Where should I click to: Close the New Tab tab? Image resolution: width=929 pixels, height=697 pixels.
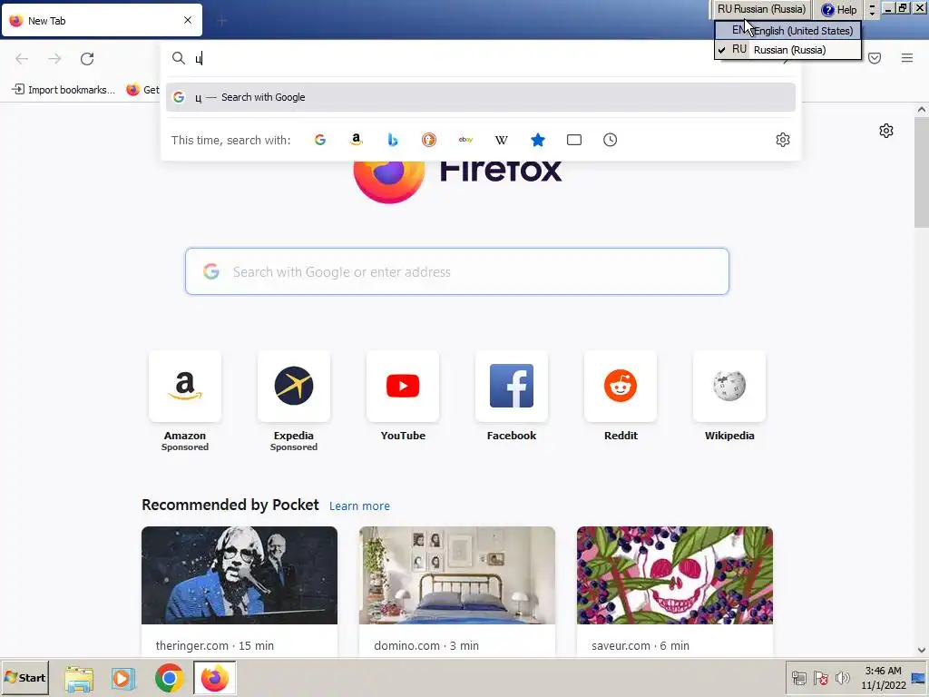[188, 20]
